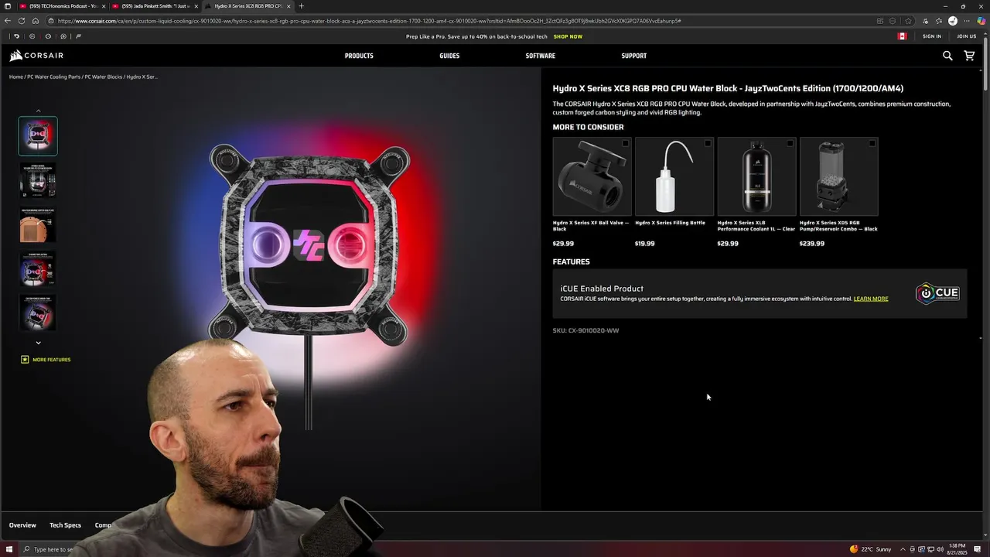
Task: Reload the page with refresh icon
Action: point(22,21)
